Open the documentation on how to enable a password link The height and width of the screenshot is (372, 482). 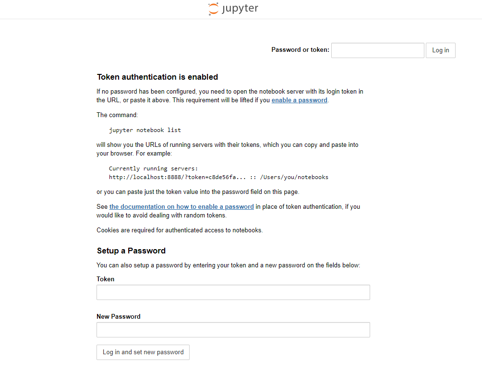tap(181, 206)
